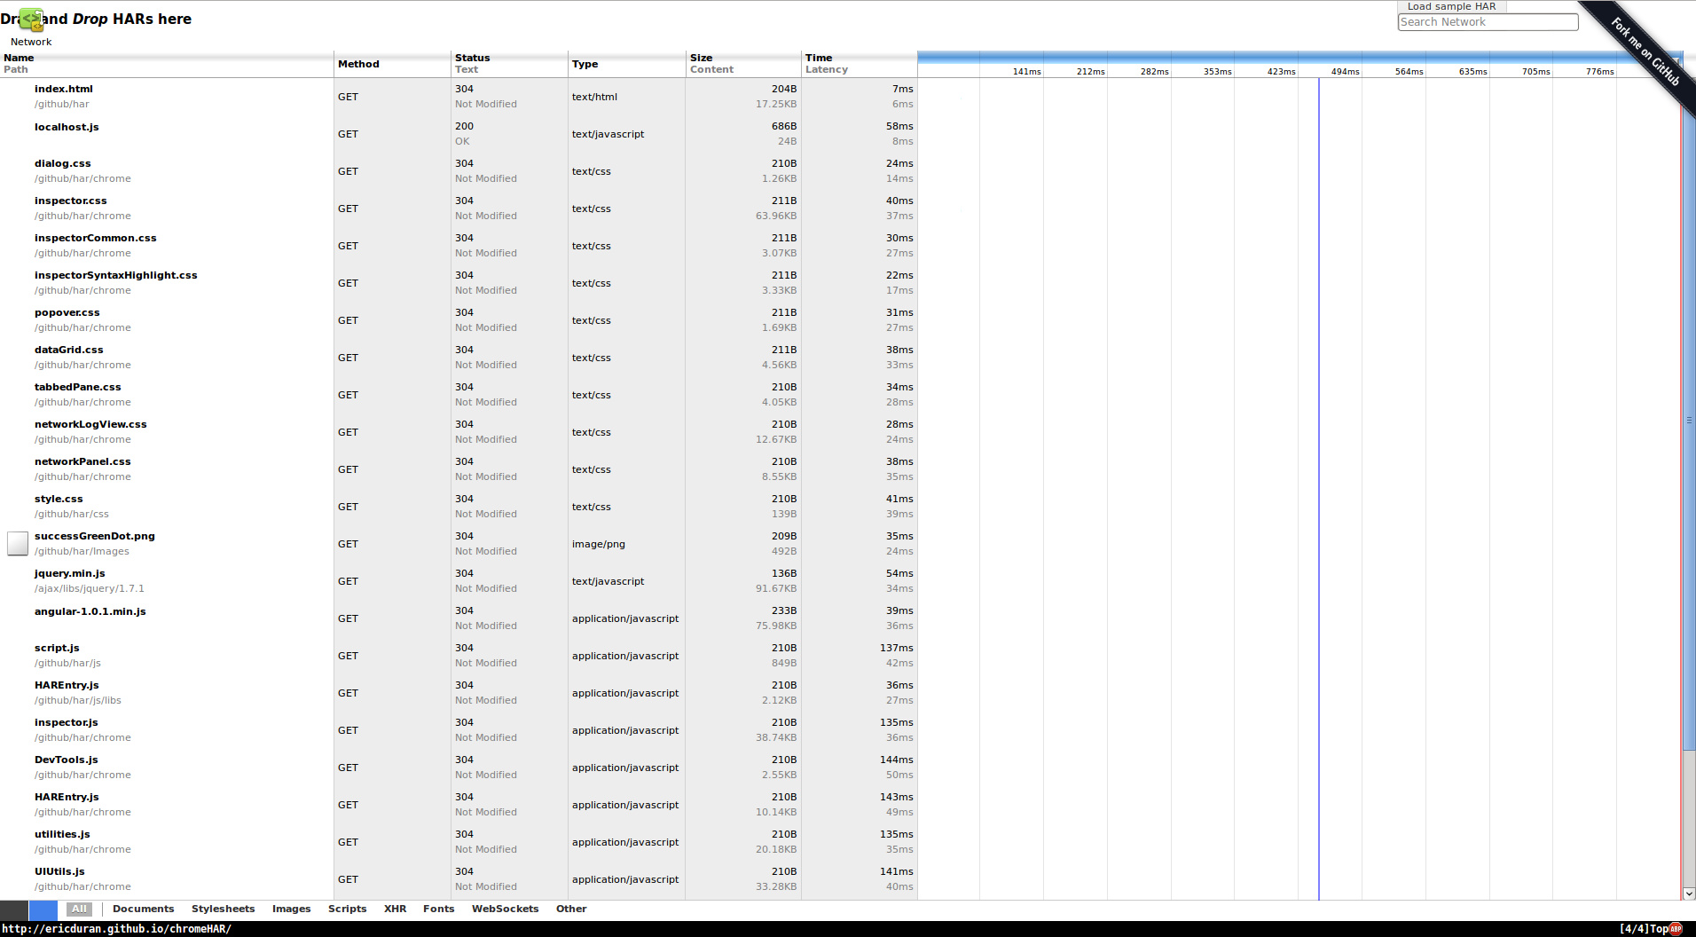
Task: Select the angular-1.0.1.min.js request
Action: tap(90, 611)
